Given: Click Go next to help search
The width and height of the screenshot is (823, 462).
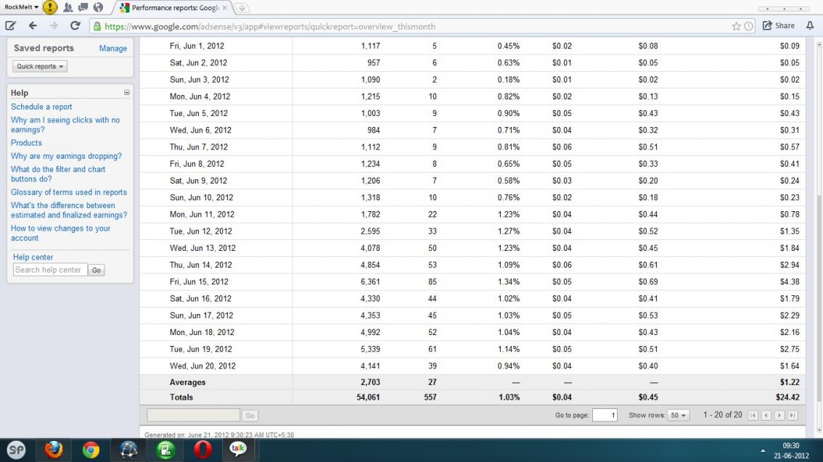Looking at the screenshot, I should point(97,270).
